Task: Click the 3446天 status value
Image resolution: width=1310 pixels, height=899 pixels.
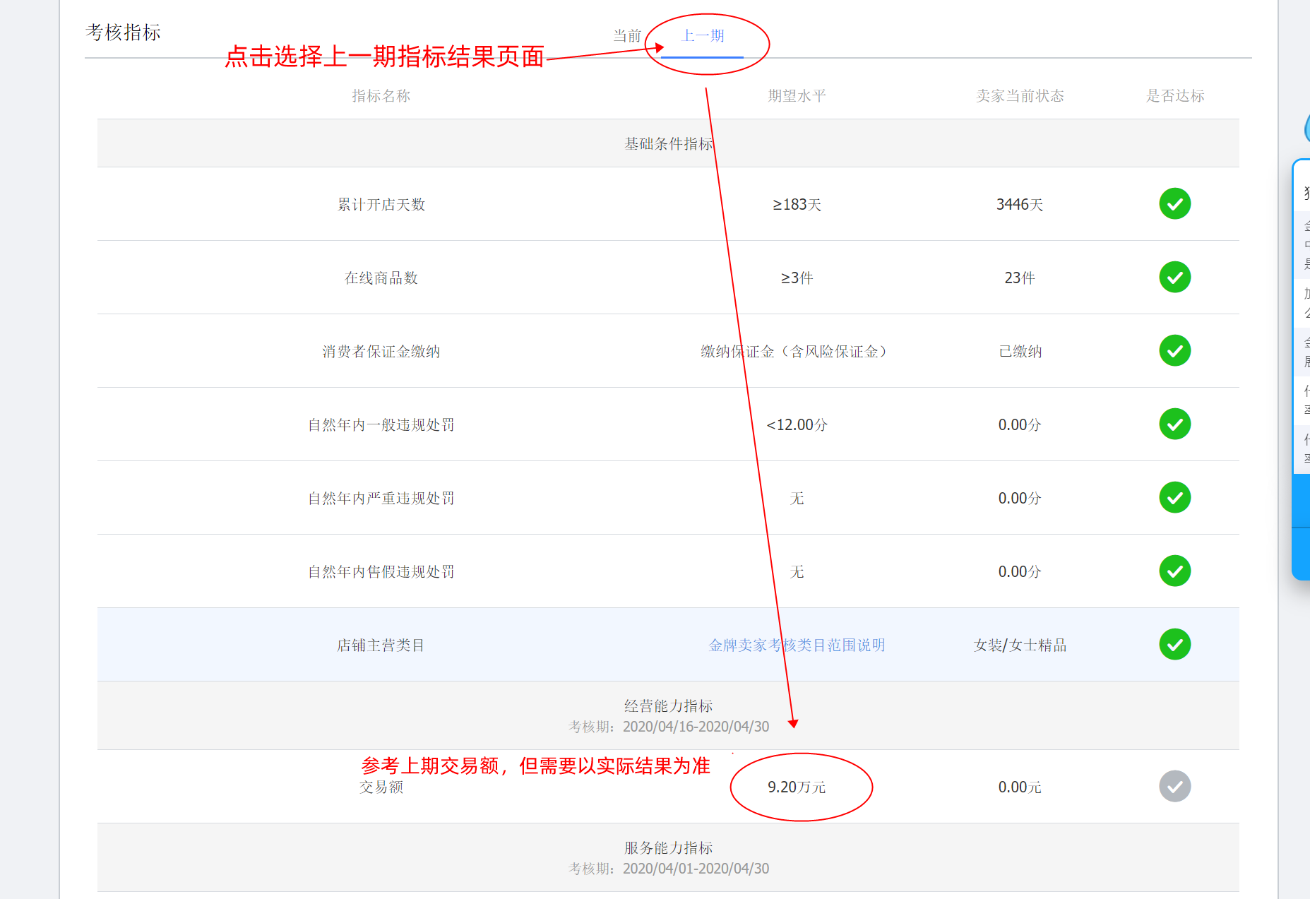Action: 1020,205
